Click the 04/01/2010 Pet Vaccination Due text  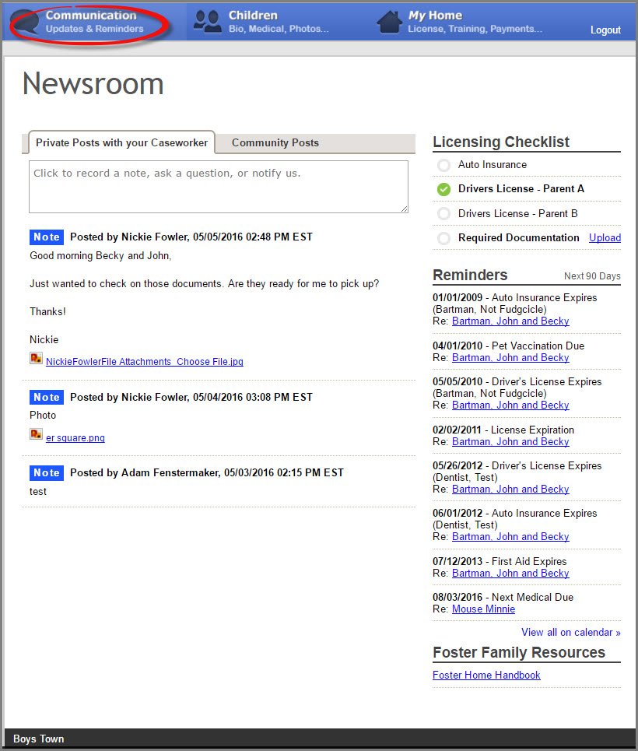(x=508, y=346)
